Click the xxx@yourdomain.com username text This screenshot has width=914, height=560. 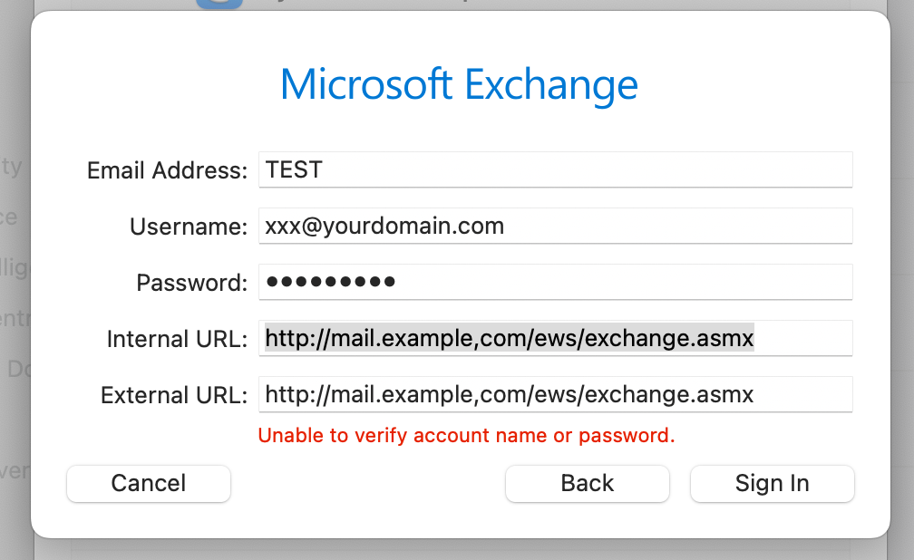coord(384,226)
